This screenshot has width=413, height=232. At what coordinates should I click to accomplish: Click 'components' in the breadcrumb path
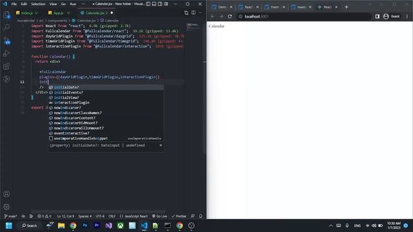(57, 20)
